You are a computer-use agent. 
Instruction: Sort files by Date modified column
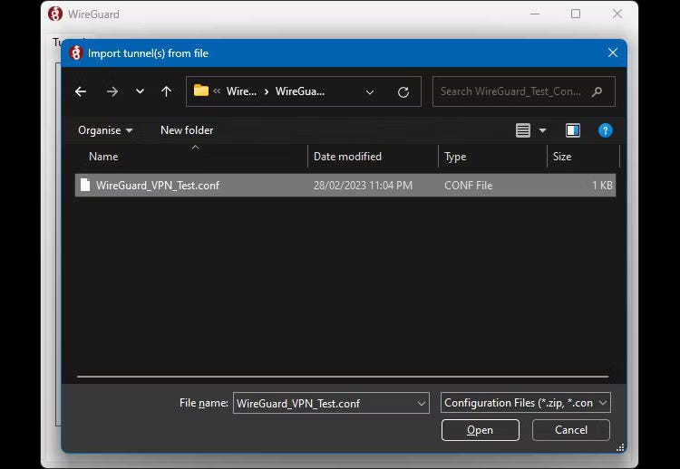tap(347, 157)
